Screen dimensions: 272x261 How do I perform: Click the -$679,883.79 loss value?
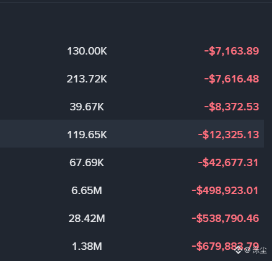(226, 246)
